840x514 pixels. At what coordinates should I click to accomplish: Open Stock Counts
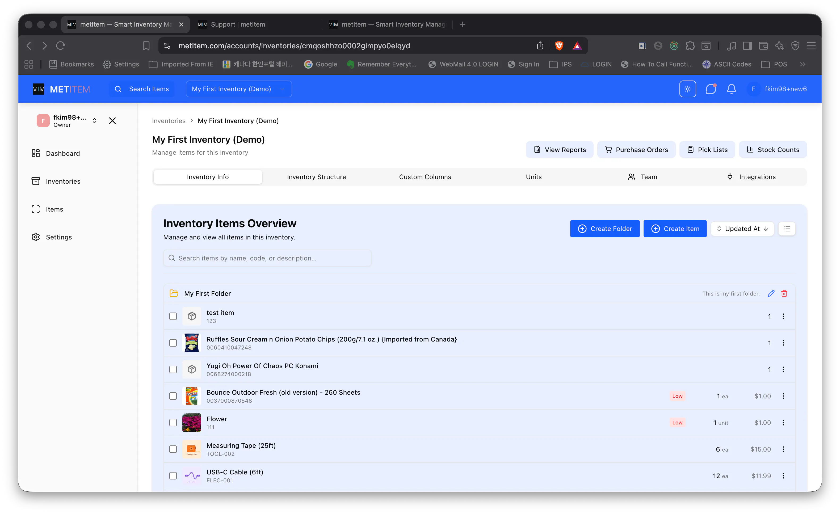[773, 150]
